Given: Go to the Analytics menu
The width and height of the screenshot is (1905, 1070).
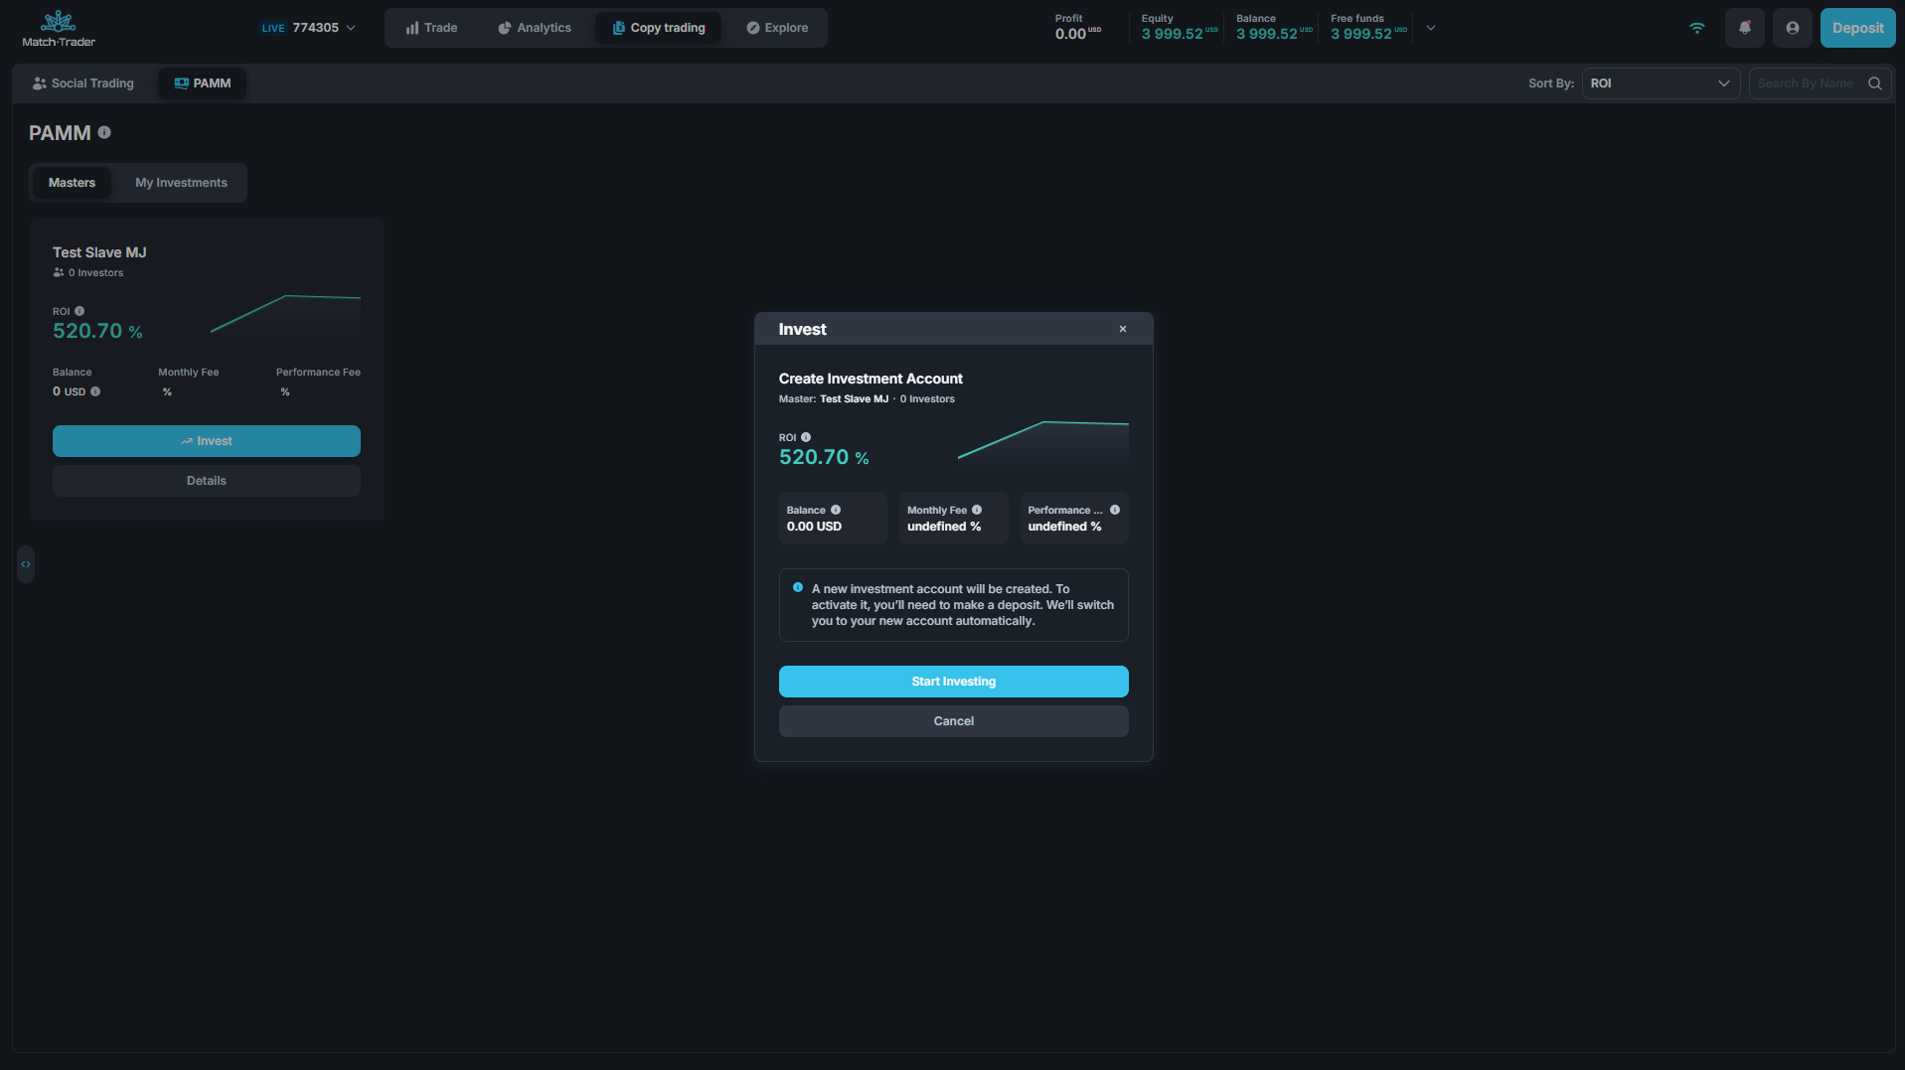Looking at the screenshot, I should (535, 28).
